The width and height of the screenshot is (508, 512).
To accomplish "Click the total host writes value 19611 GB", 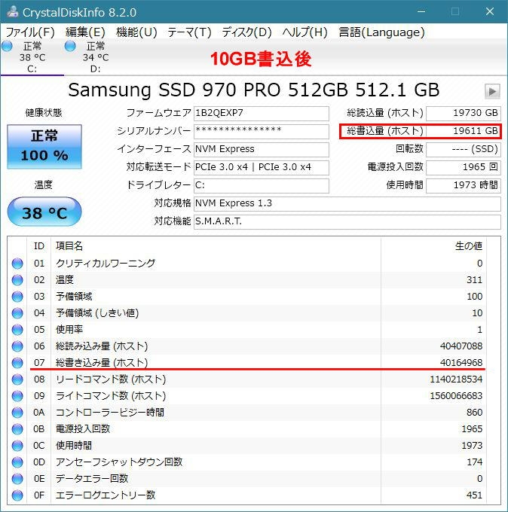I will [x=464, y=131].
